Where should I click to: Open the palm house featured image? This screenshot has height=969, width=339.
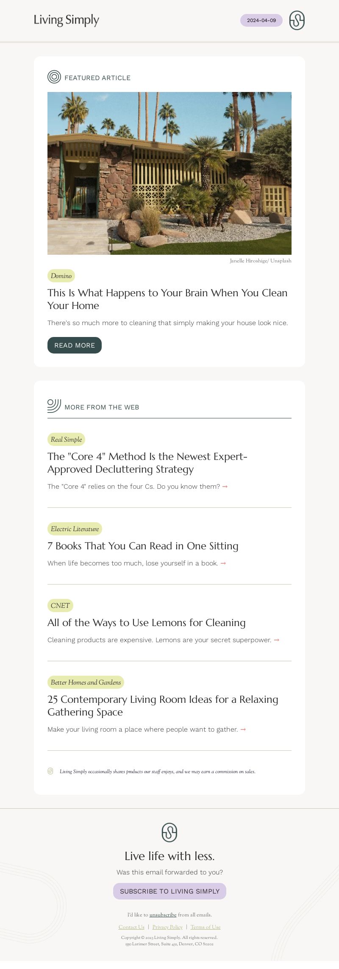[x=169, y=173]
